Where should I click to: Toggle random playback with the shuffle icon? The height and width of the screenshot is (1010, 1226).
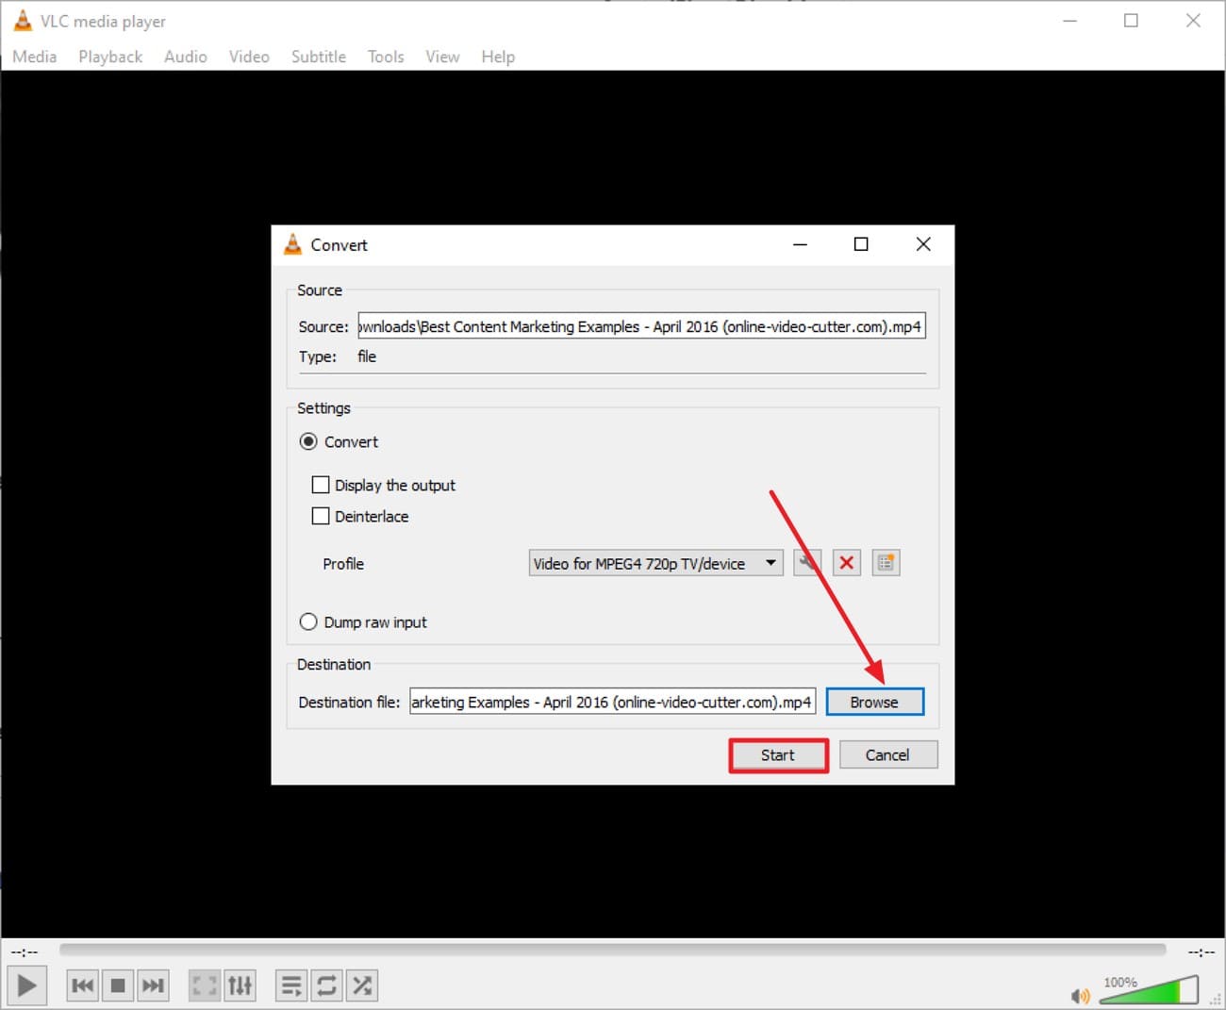[x=361, y=985]
